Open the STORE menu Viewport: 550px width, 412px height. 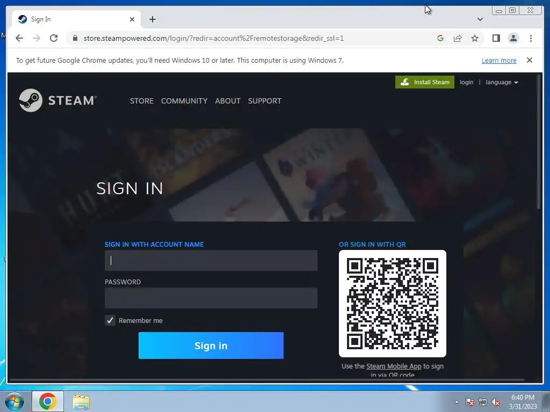142,101
